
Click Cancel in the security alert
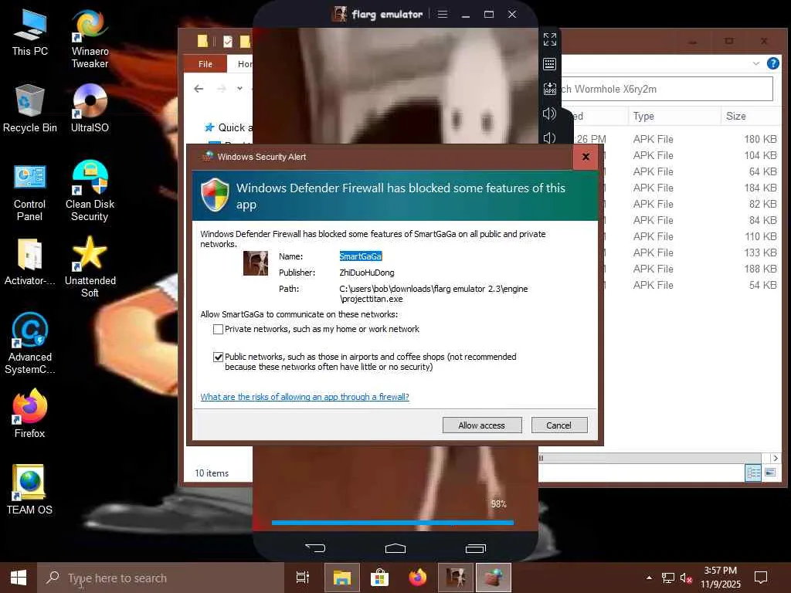559,425
